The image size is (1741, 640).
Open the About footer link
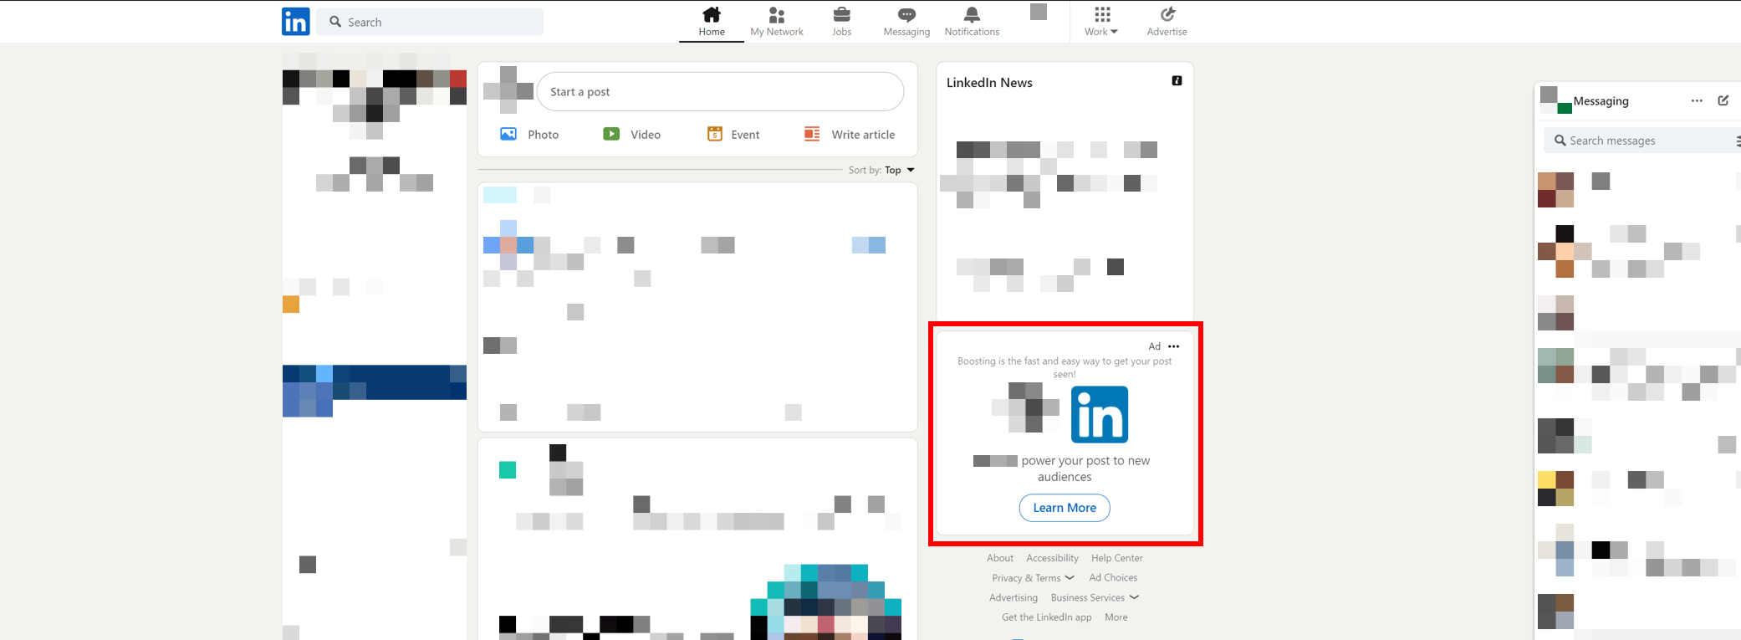tap(1000, 558)
